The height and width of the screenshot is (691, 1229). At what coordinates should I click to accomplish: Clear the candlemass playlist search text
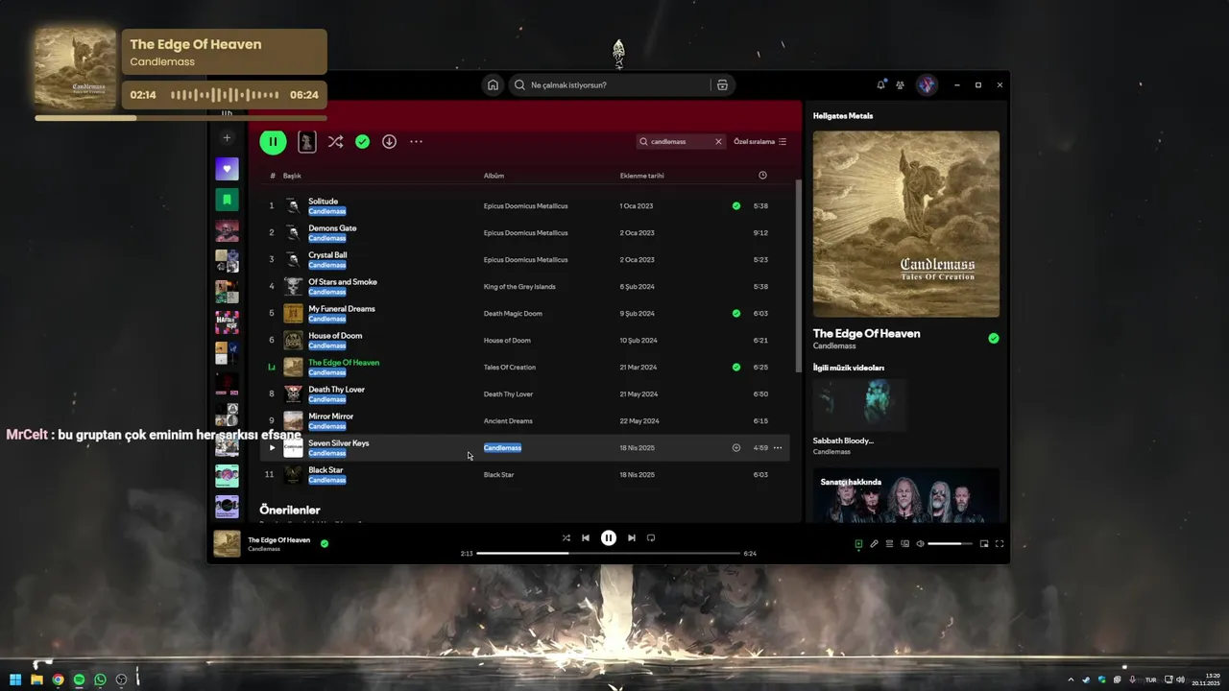point(717,141)
